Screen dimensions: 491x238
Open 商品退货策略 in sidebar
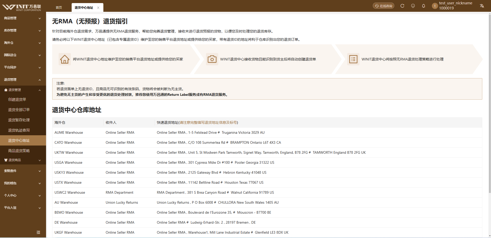pos(23,151)
